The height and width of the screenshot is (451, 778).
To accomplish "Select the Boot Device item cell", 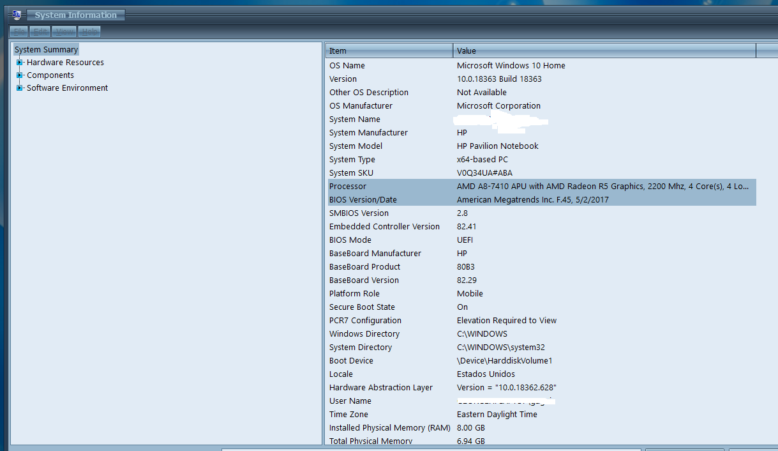I will [351, 361].
